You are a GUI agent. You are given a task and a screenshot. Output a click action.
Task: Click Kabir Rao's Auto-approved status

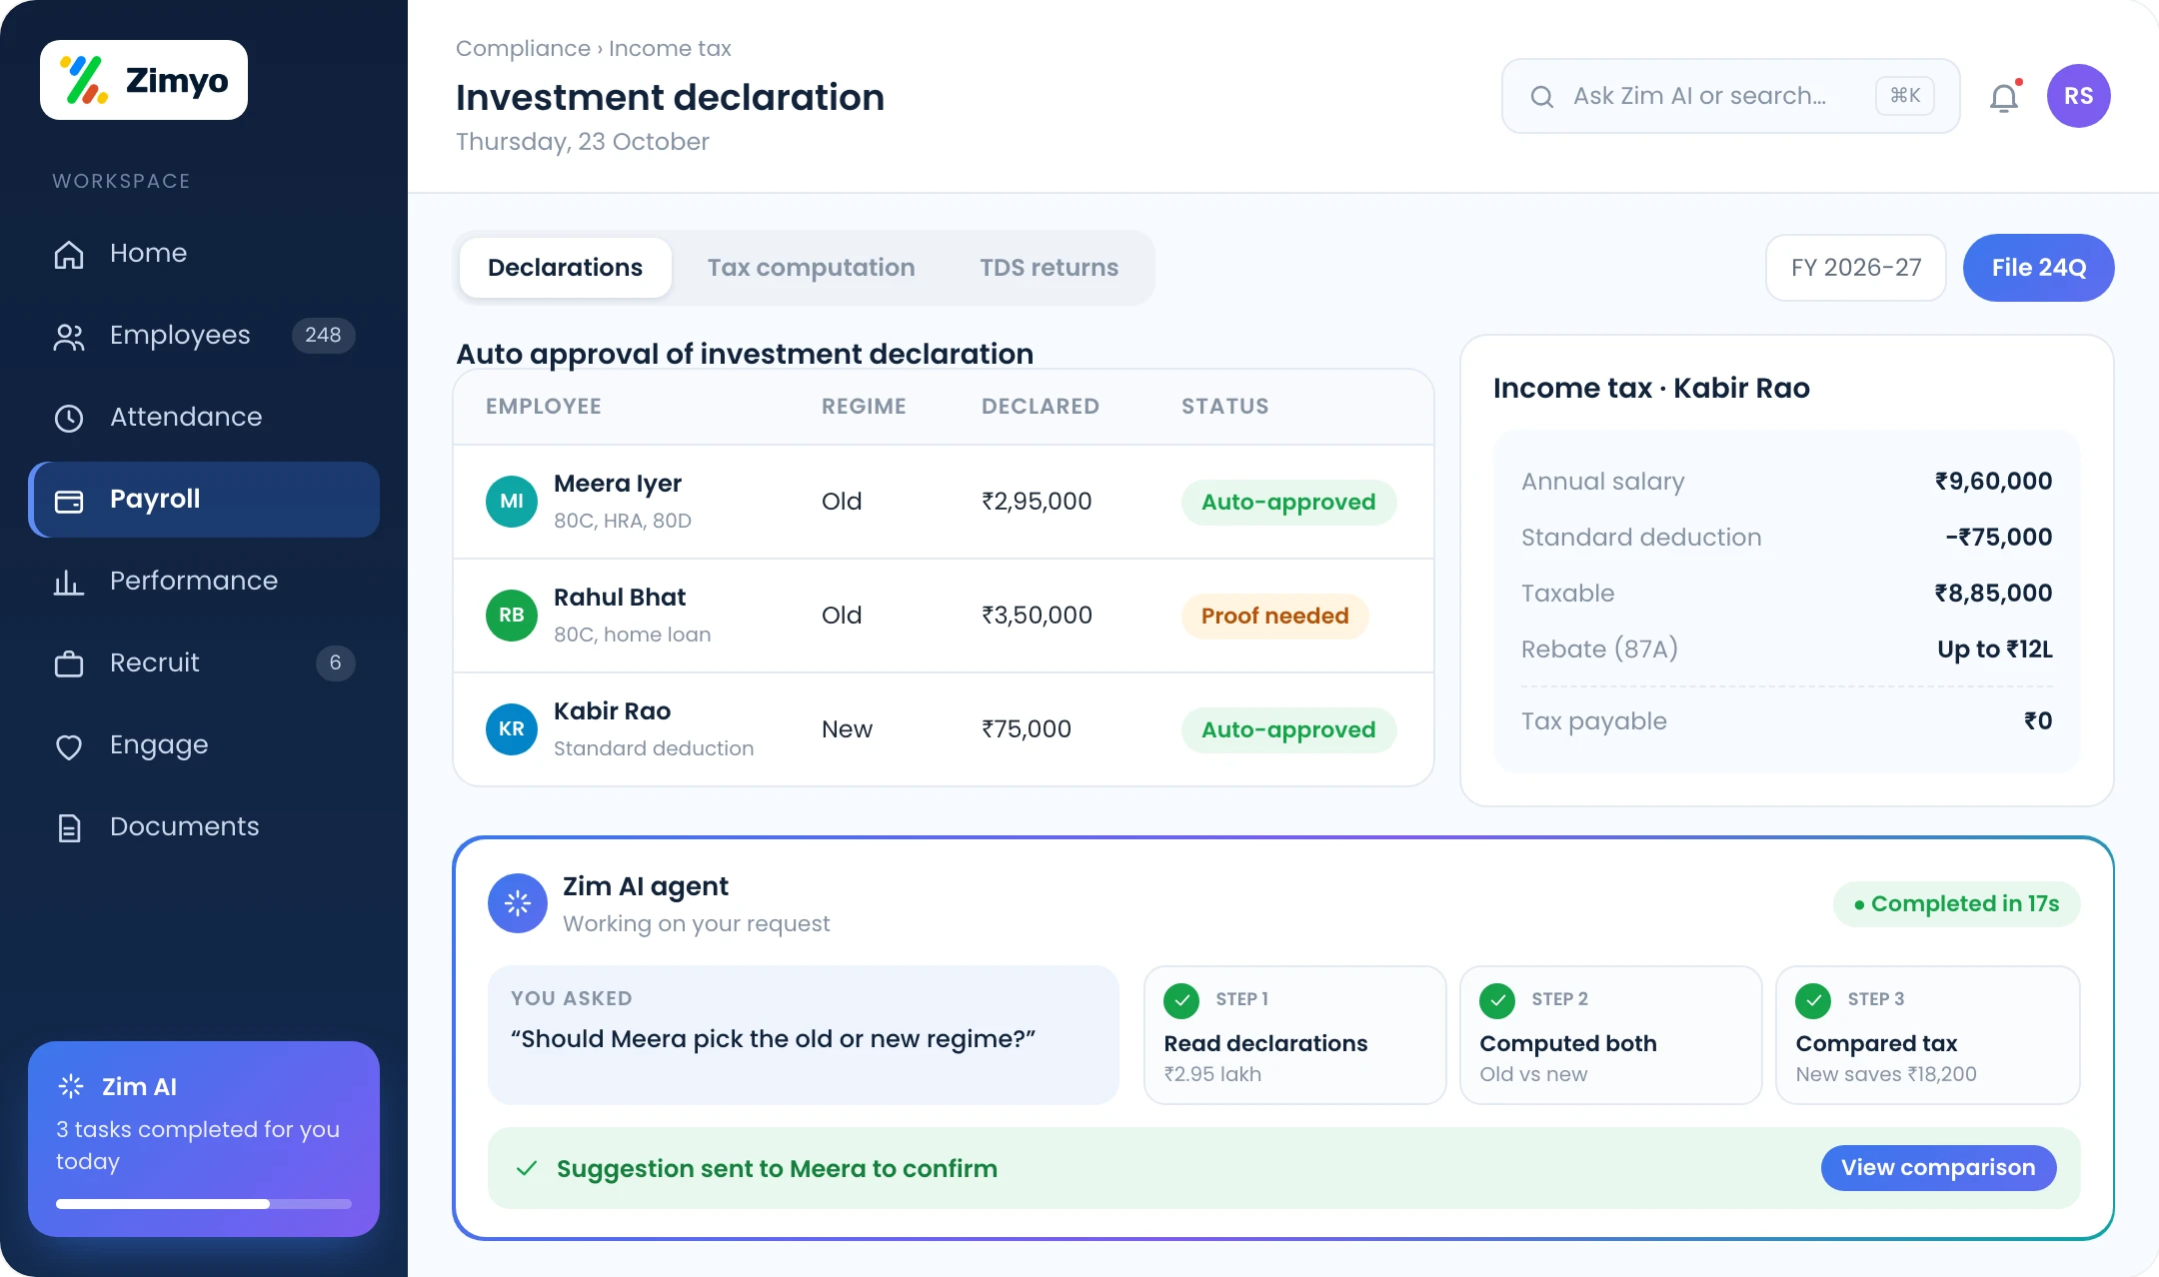1288,729
